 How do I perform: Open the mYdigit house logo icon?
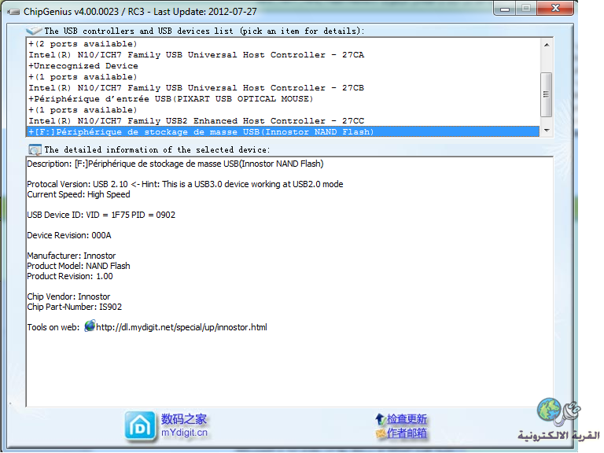pyautogui.click(x=140, y=426)
